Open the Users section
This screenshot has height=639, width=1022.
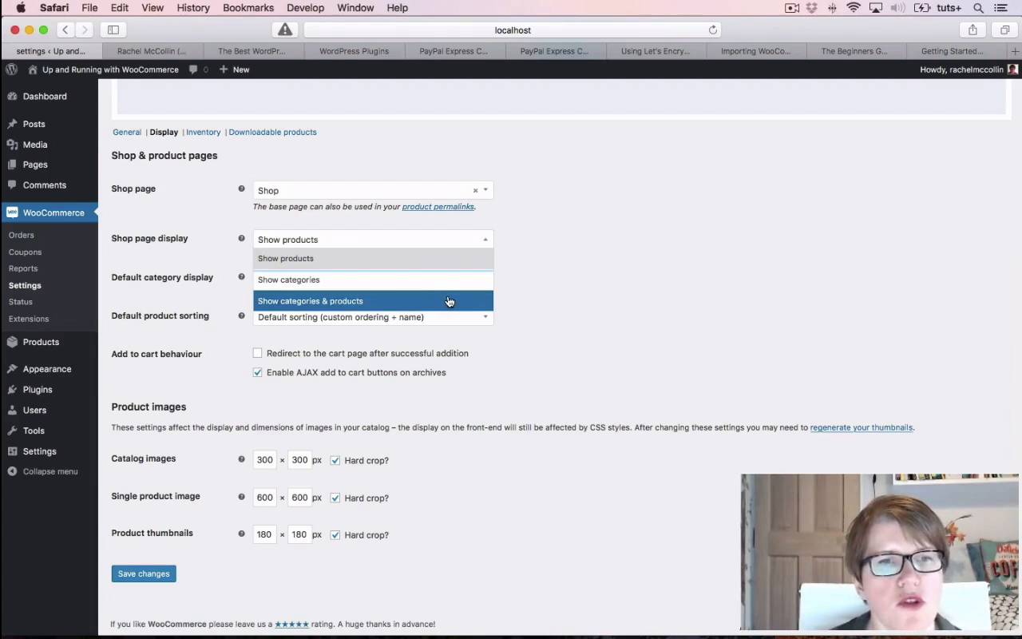point(34,411)
